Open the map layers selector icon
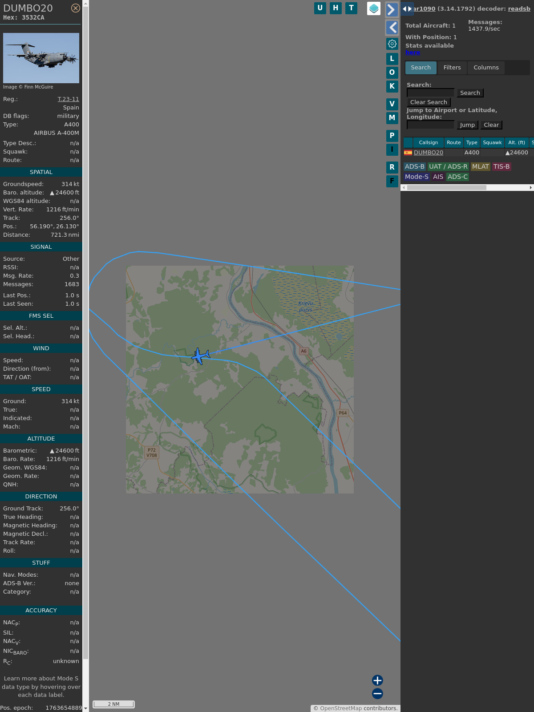Viewport: 534px width, 712px height. [374, 8]
